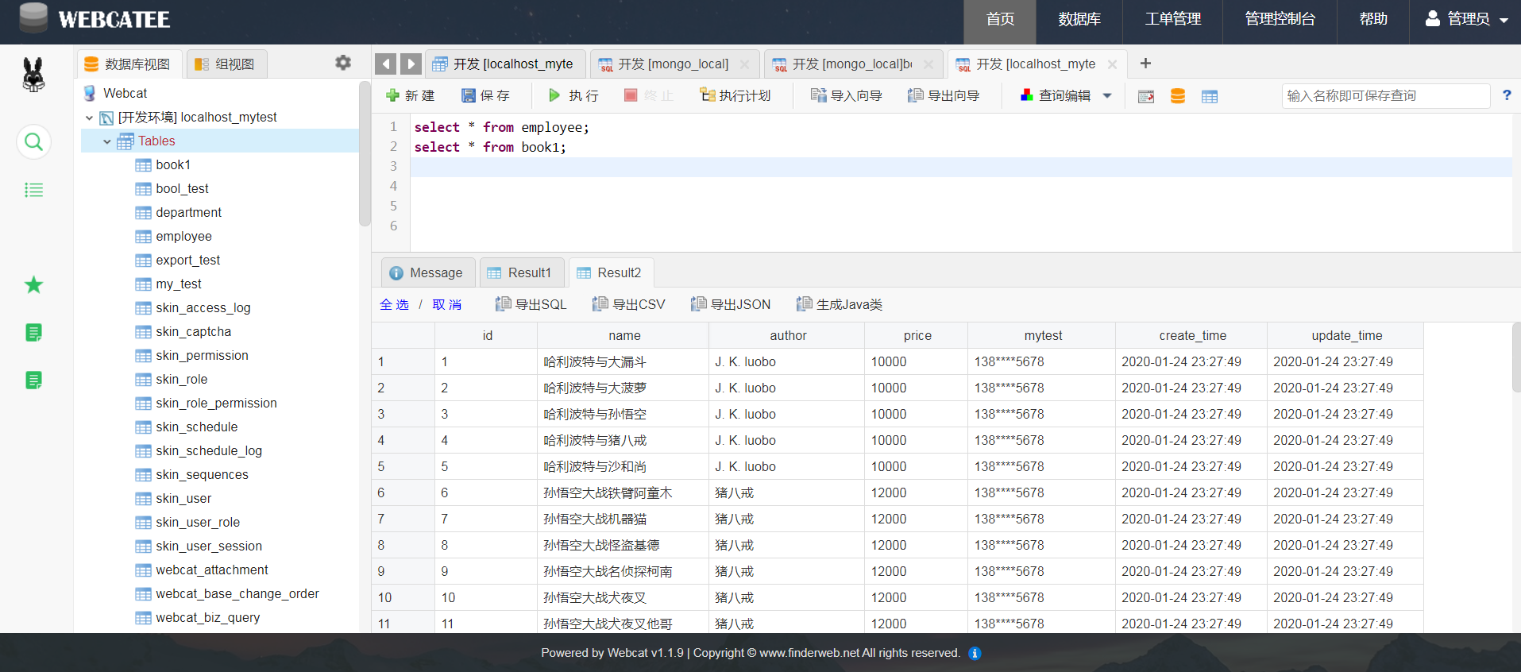Click the rabbit avatar logo
The image size is (1521, 672).
tap(33, 75)
